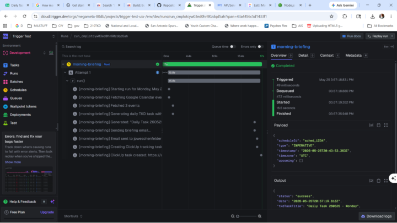Open the All Bookmarks folder
Screen dimensions: 397x223
(x=380, y=26)
